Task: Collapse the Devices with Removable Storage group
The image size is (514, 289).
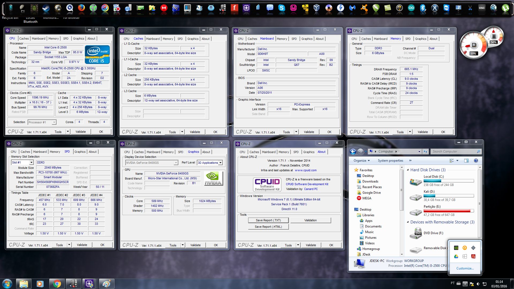Action: (x=408, y=222)
